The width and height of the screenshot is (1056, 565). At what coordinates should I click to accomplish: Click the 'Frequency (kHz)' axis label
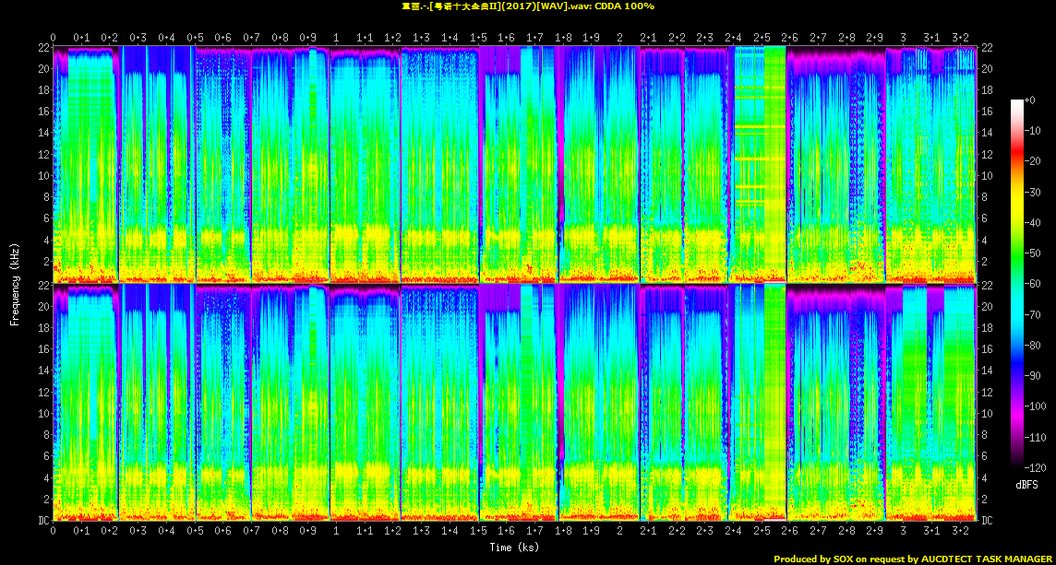tap(13, 284)
